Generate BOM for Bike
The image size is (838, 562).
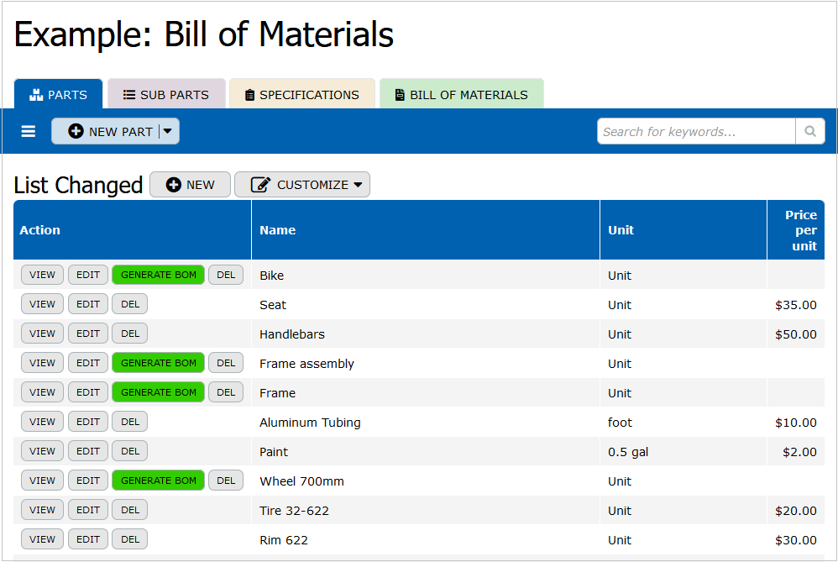(x=158, y=275)
